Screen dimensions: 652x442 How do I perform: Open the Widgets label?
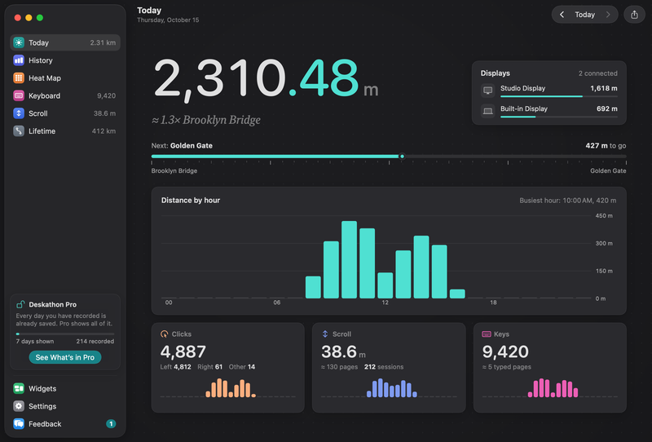click(42, 388)
